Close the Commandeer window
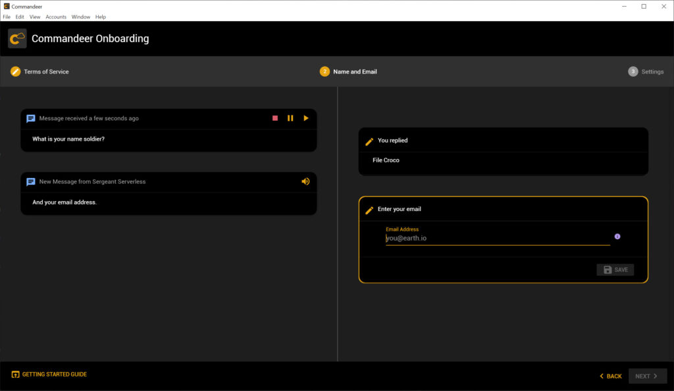The width and height of the screenshot is (674, 391). pos(663,7)
